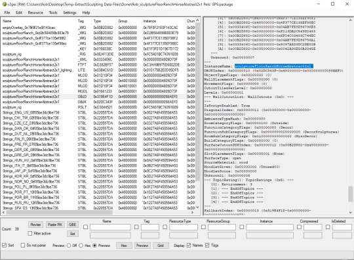Screen dimensions: 354x260
Task: Click the preview pane scroll-up arrow
Action: pos(350,20)
